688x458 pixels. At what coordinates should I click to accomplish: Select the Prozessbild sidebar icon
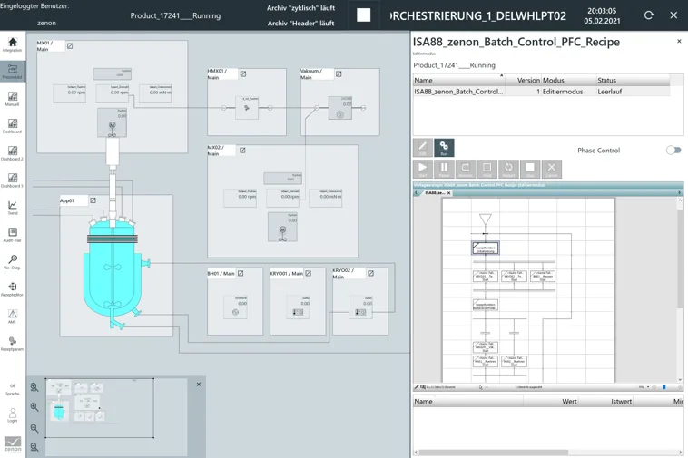point(13,72)
